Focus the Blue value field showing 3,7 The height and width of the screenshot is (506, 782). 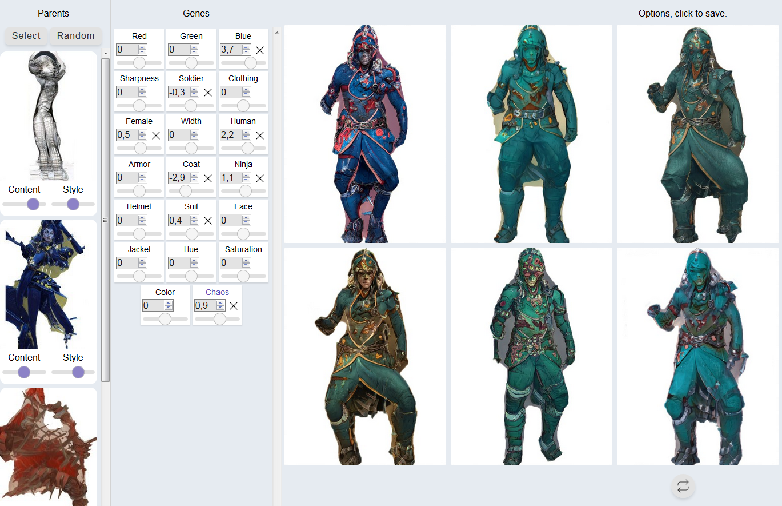tap(235, 50)
